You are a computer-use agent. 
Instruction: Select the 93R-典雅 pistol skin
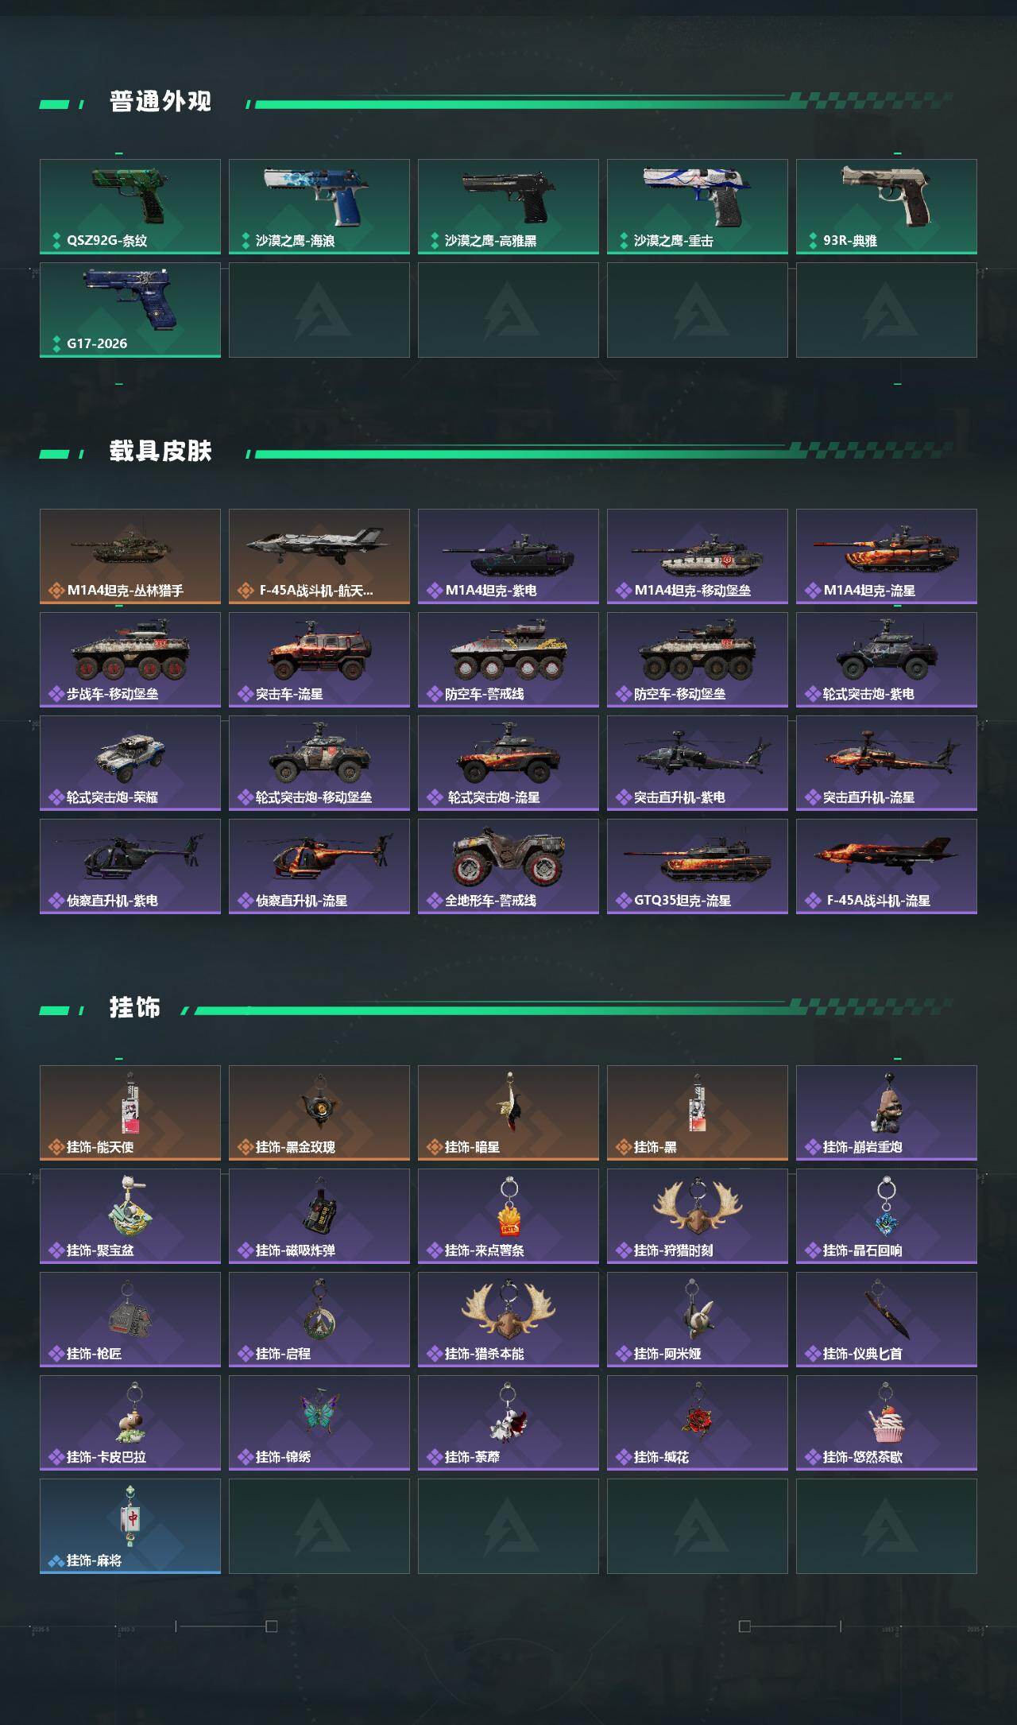pyautogui.click(x=887, y=207)
